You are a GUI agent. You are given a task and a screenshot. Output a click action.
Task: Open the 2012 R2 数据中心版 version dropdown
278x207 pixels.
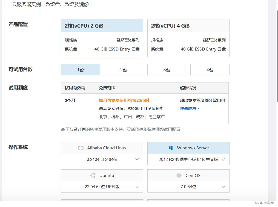(188, 159)
